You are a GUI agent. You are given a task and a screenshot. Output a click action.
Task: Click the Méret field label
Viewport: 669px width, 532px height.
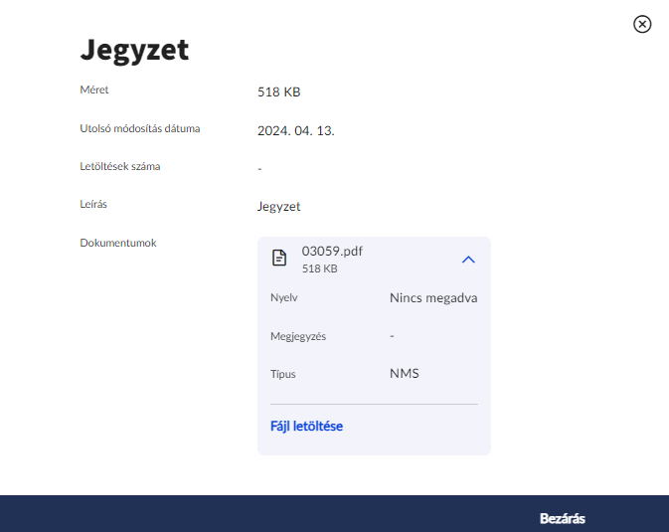pos(94,90)
